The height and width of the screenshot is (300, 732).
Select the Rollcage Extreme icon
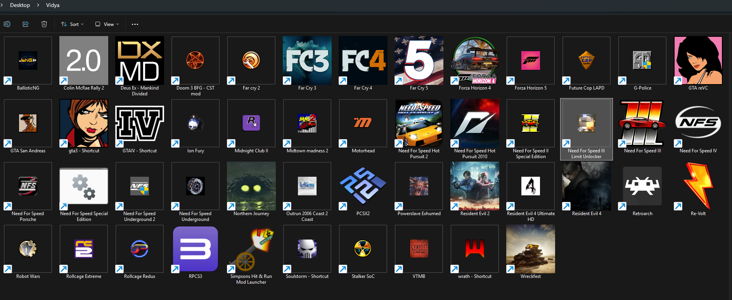click(x=84, y=249)
